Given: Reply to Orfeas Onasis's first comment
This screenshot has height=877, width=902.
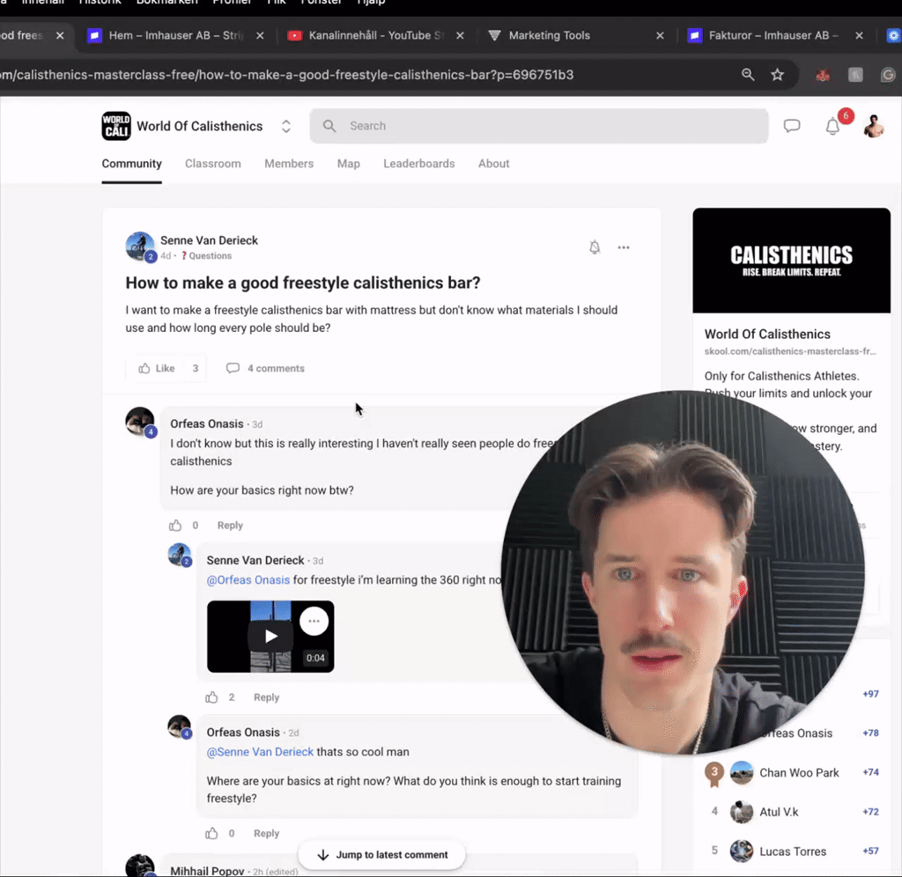Looking at the screenshot, I should point(230,525).
